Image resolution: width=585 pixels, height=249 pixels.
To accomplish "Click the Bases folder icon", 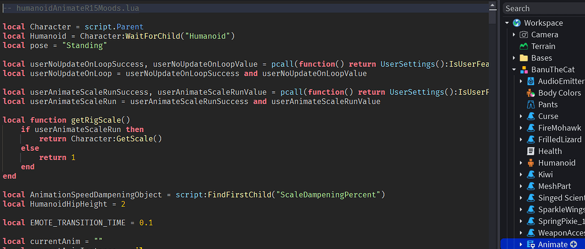I will [x=524, y=58].
